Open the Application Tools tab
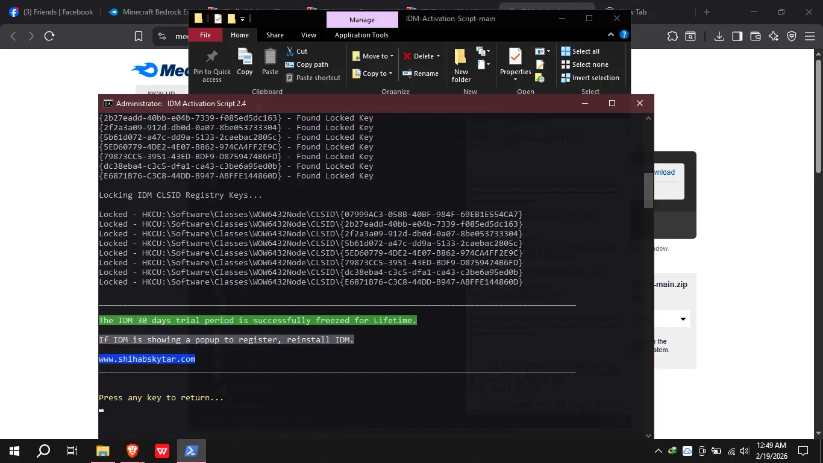 [361, 35]
